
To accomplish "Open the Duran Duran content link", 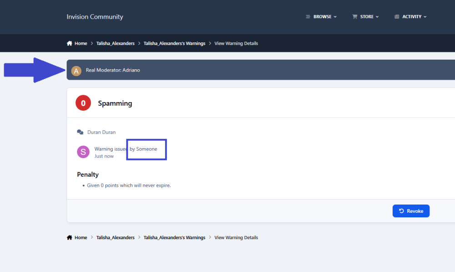I will pyautogui.click(x=101, y=132).
